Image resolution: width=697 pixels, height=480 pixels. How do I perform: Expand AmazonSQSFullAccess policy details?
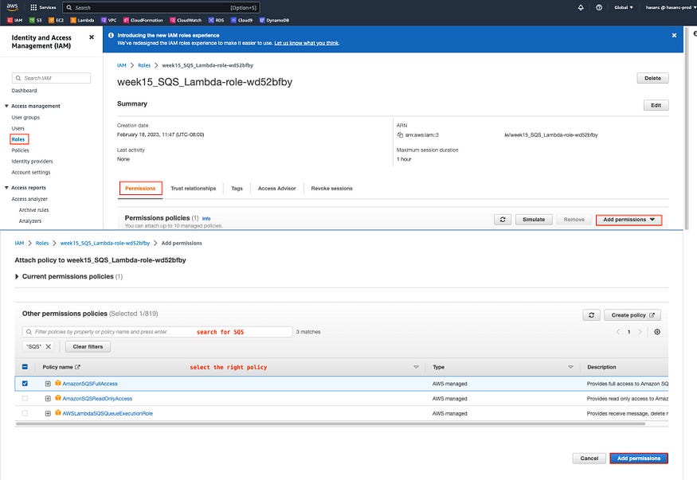[48, 384]
